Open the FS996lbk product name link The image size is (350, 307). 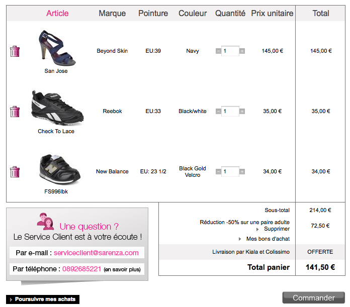(56, 191)
